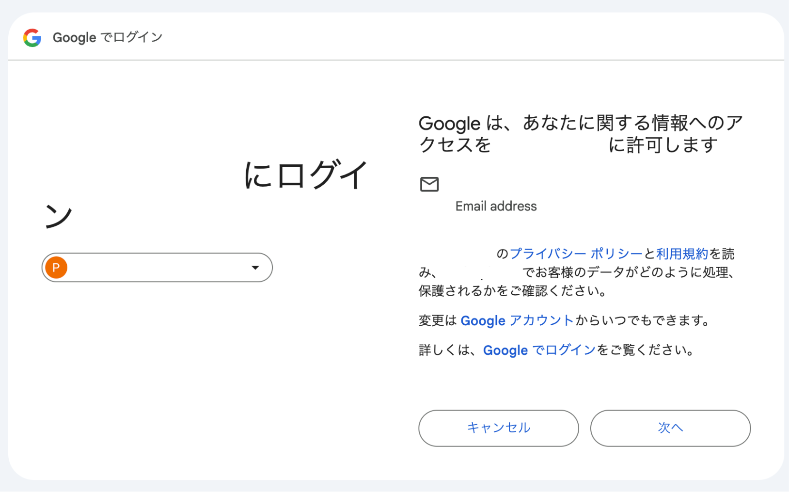Click the orange "P" account avatar
789x494 pixels.
click(x=56, y=268)
